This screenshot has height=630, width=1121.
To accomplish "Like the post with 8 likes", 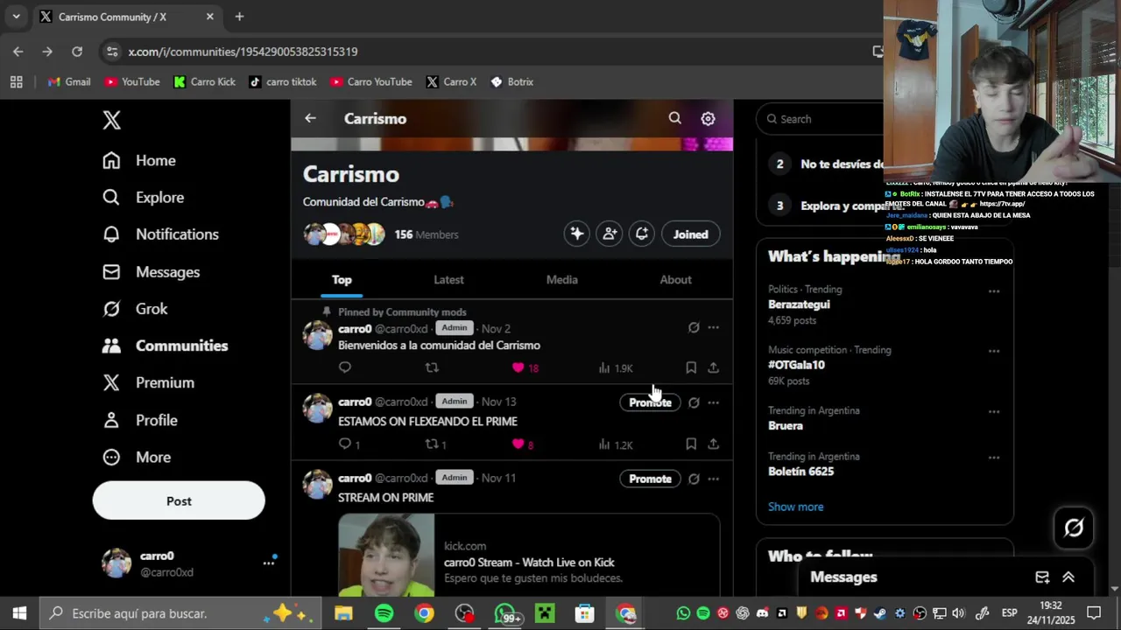I will pyautogui.click(x=523, y=444).
